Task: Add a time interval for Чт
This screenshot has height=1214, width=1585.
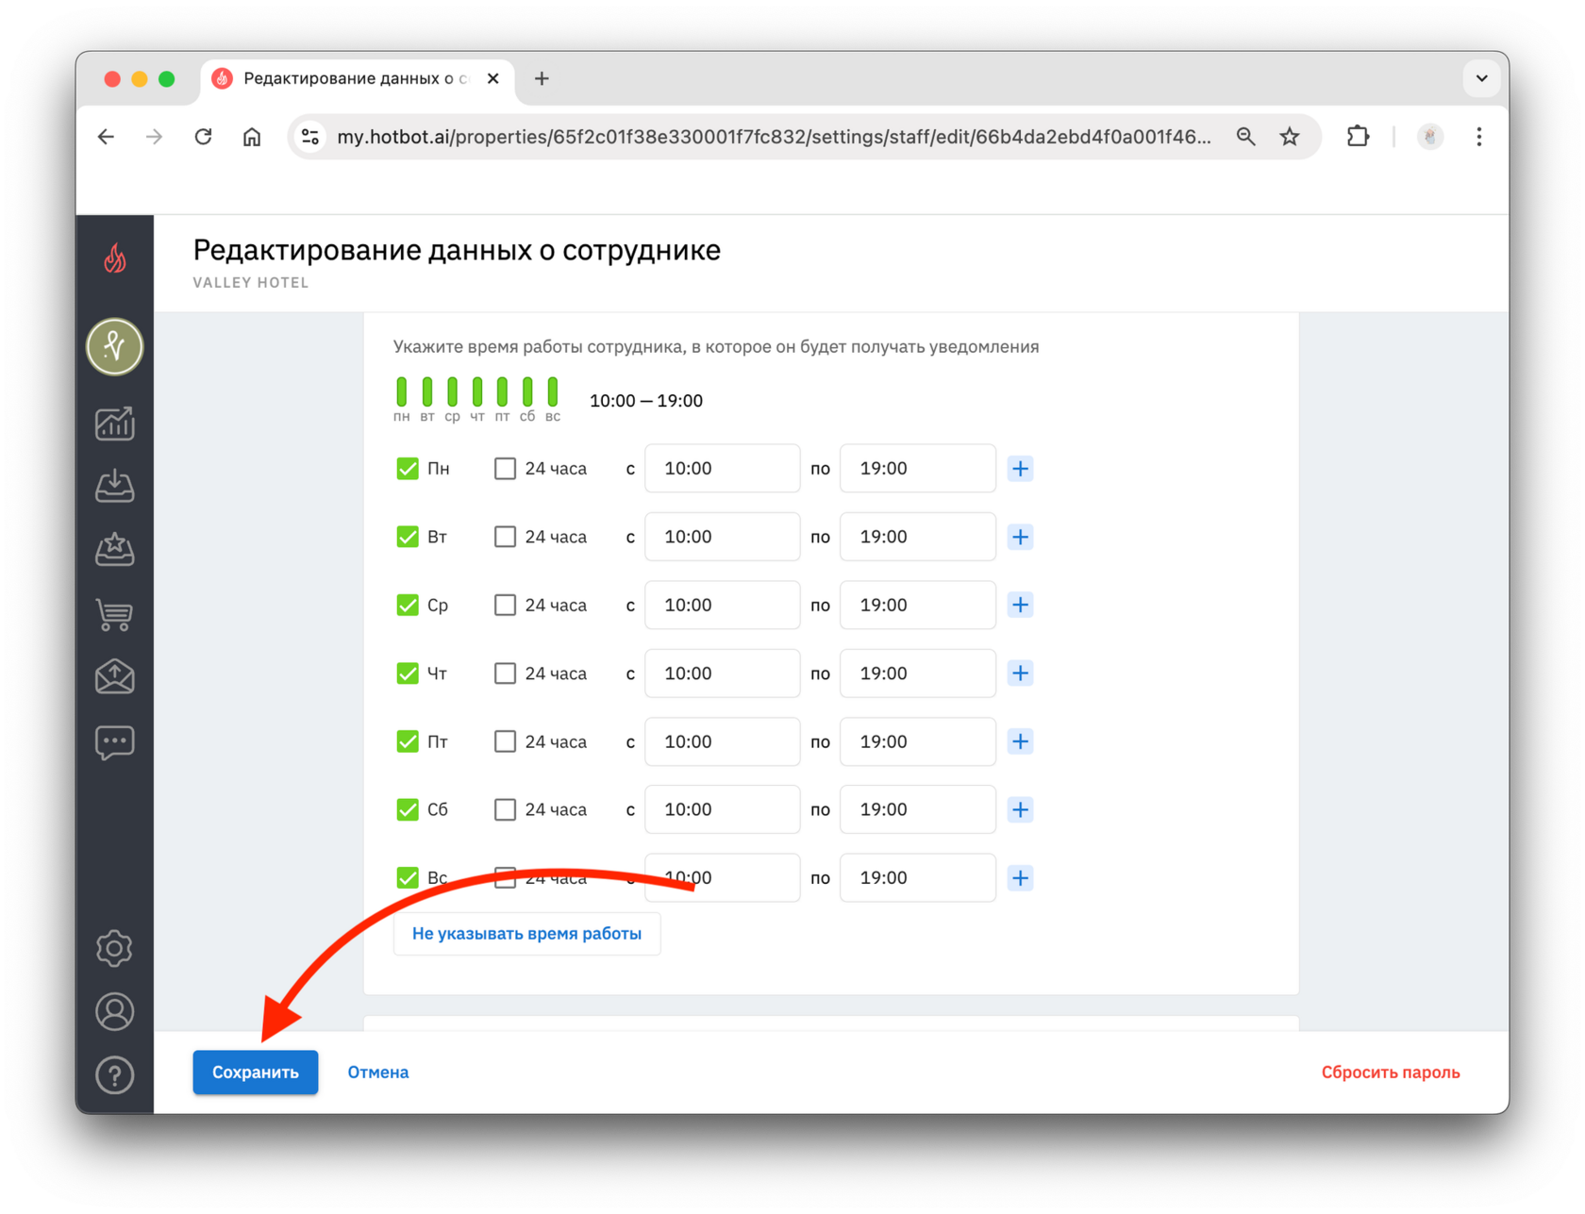Action: [1020, 674]
